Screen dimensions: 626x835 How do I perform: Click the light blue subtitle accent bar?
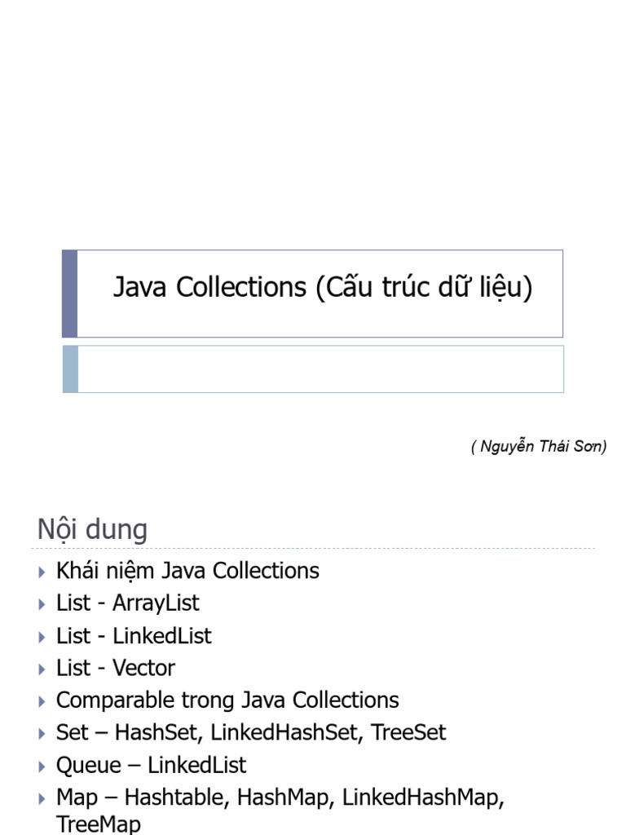point(70,369)
